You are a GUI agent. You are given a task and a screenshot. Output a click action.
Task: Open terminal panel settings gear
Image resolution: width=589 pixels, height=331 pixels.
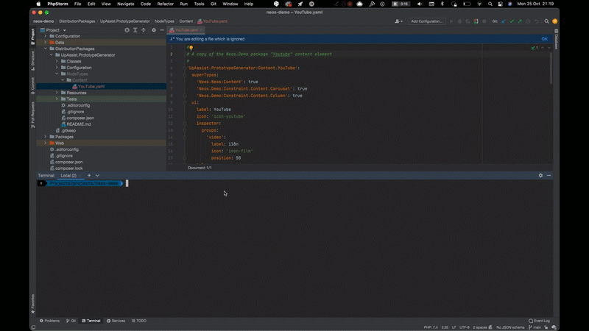tap(540, 175)
